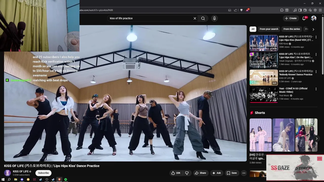Open options for Band VER. video
Viewport: 324px width, 182px height.
click(x=316, y=37)
